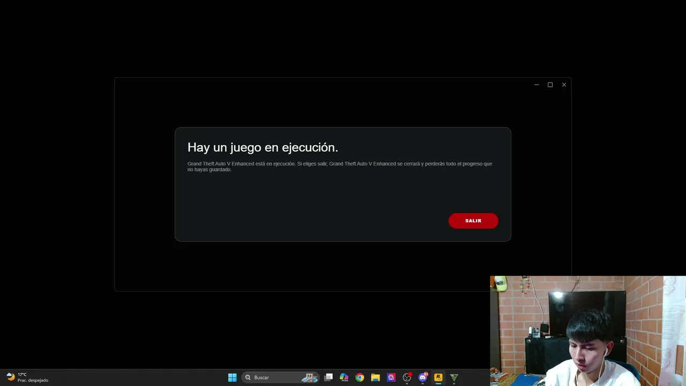Image resolution: width=686 pixels, height=386 pixels.
Task: Open Task View from the taskbar
Action: 329,377
